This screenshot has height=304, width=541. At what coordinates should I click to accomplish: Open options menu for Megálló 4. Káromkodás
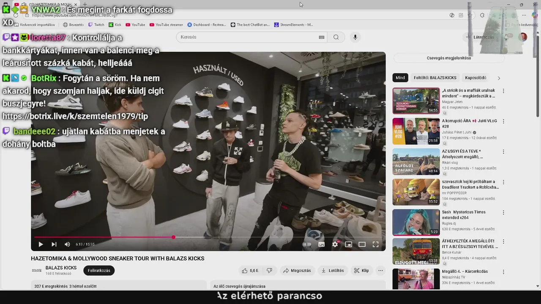[503, 272]
